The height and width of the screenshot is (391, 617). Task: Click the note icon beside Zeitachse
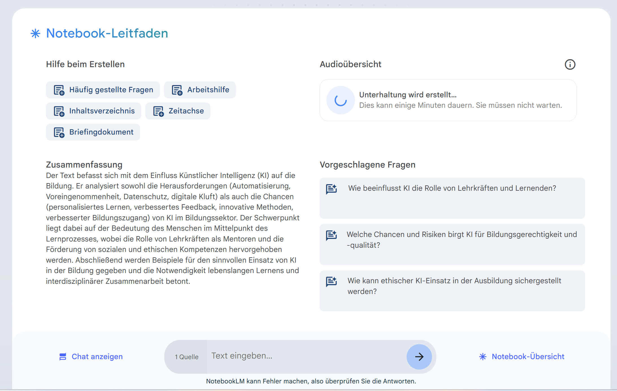click(158, 111)
